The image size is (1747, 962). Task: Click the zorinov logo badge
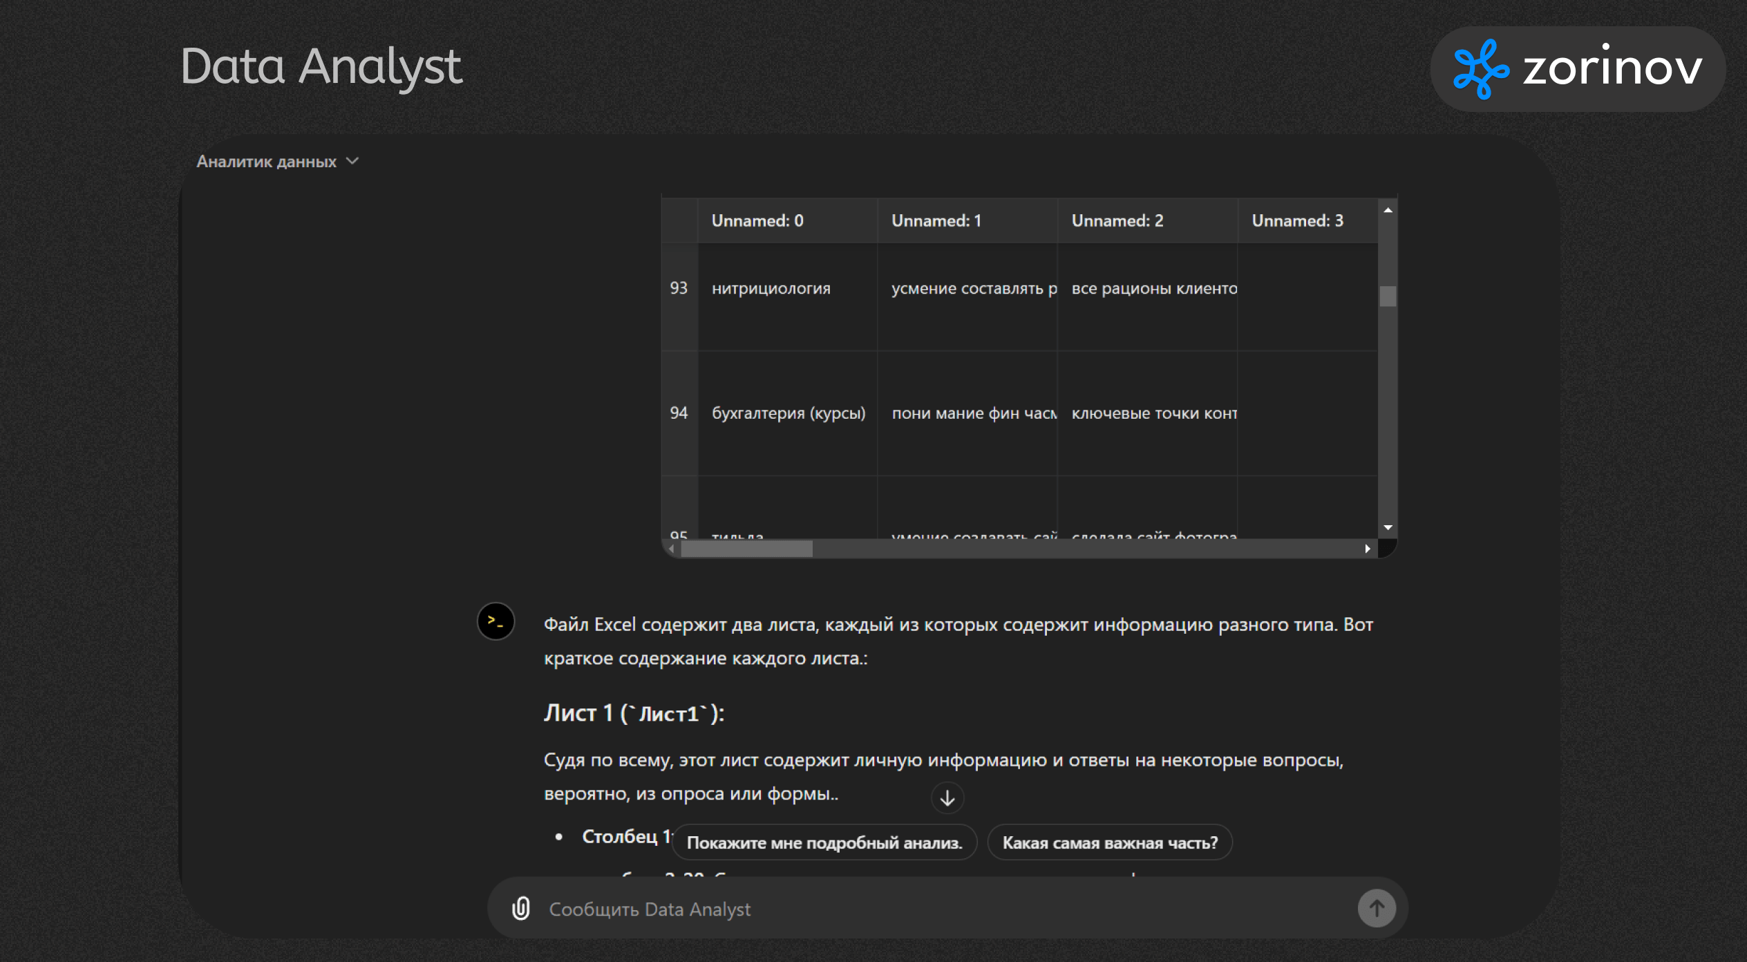(x=1578, y=69)
